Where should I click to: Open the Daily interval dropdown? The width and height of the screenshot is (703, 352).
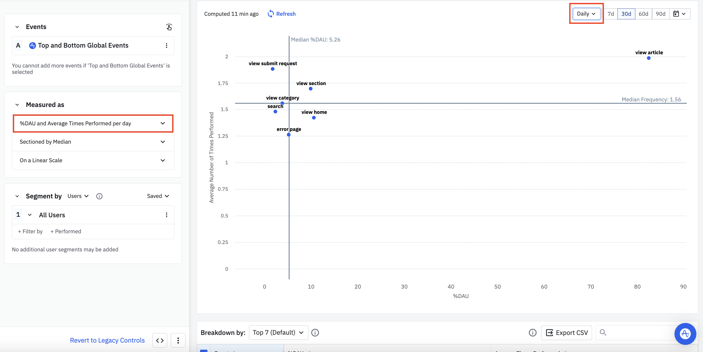click(x=586, y=14)
